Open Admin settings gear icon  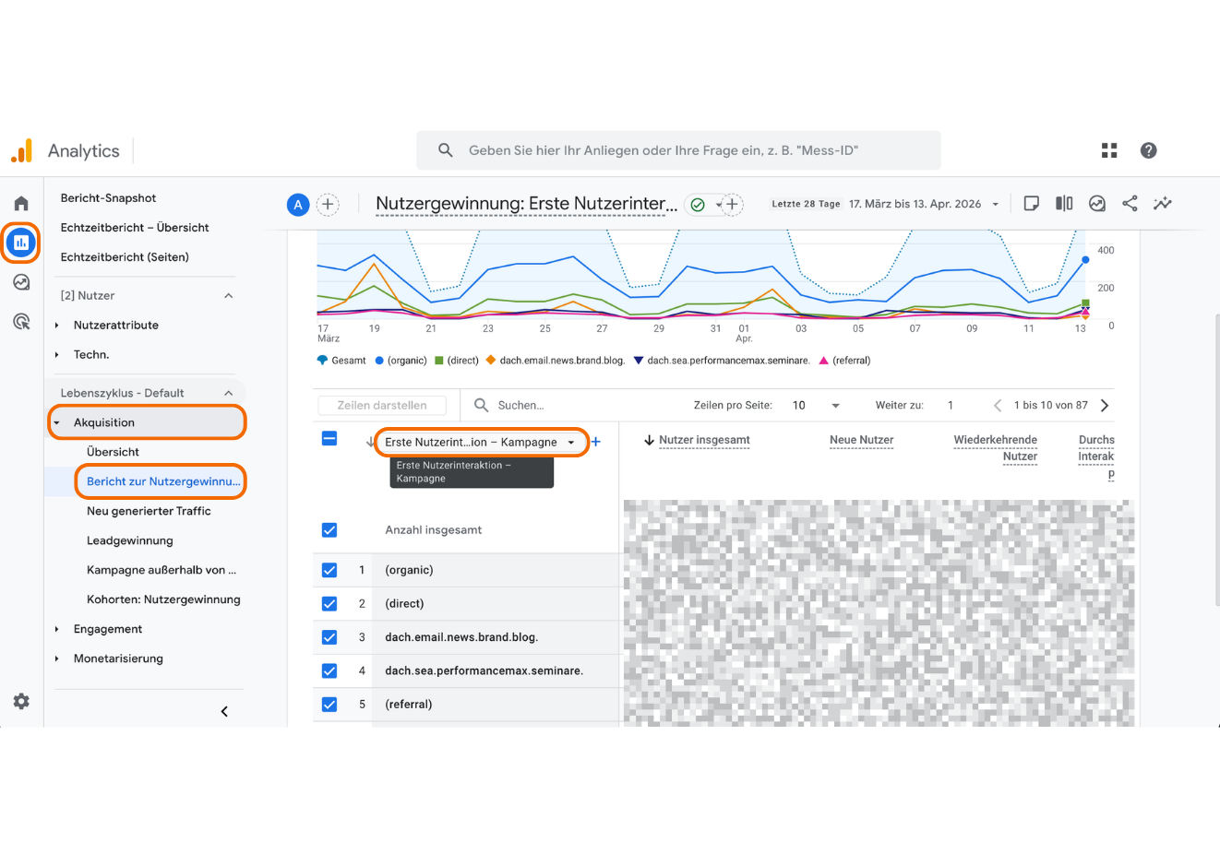point(21,701)
